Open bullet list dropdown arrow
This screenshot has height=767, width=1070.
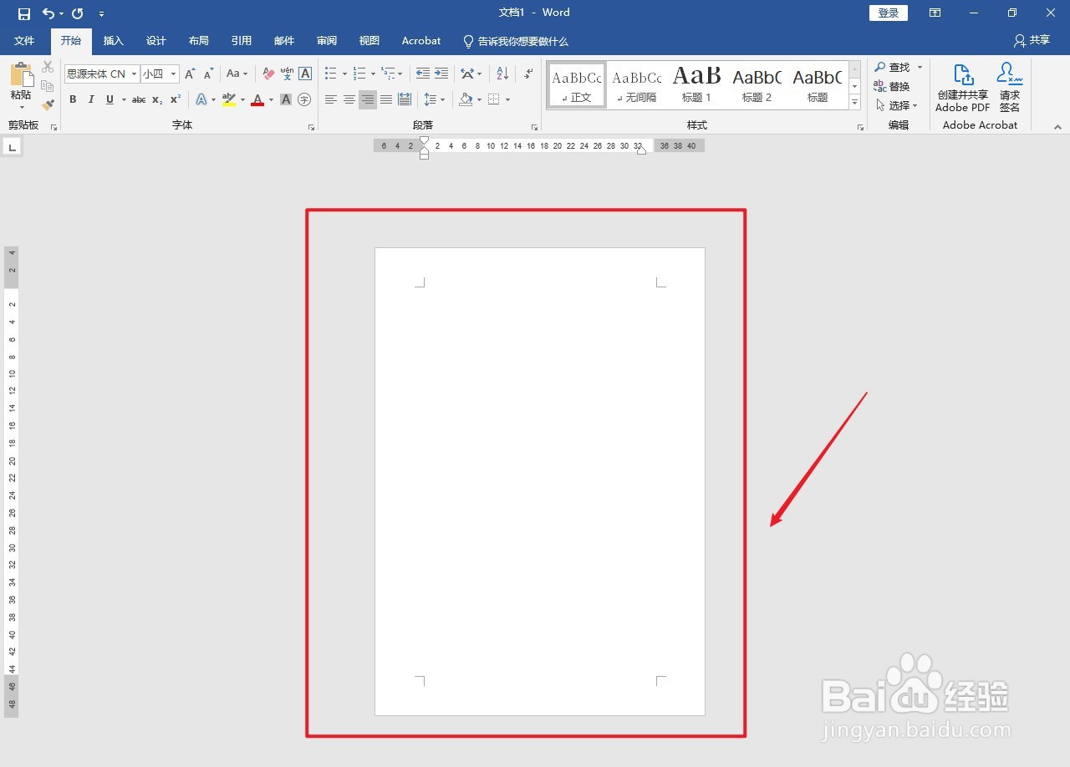click(x=344, y=74)
